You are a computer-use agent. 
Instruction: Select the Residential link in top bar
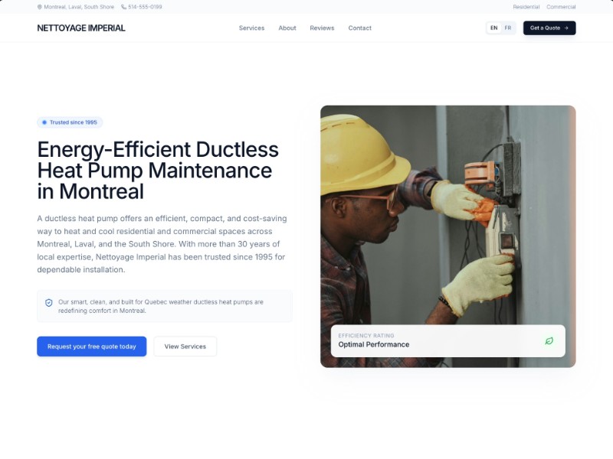pos(526,7)
